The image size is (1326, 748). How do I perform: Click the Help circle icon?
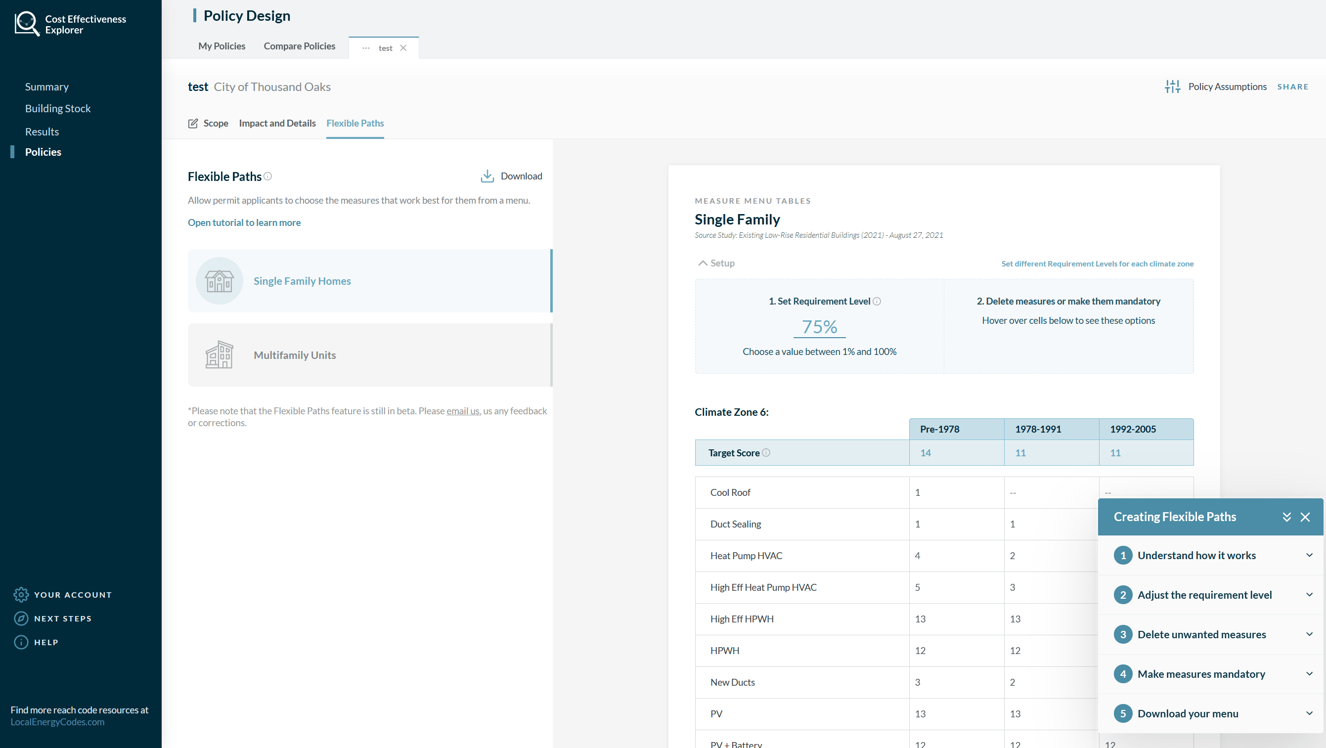coord(21,642)
